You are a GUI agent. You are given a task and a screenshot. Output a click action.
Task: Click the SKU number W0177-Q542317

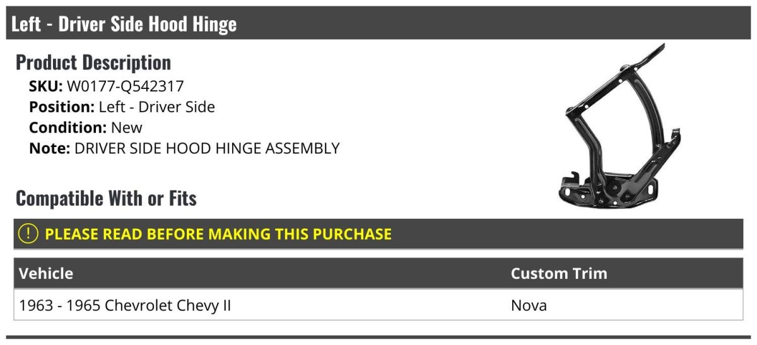click(x=125, y=86)
